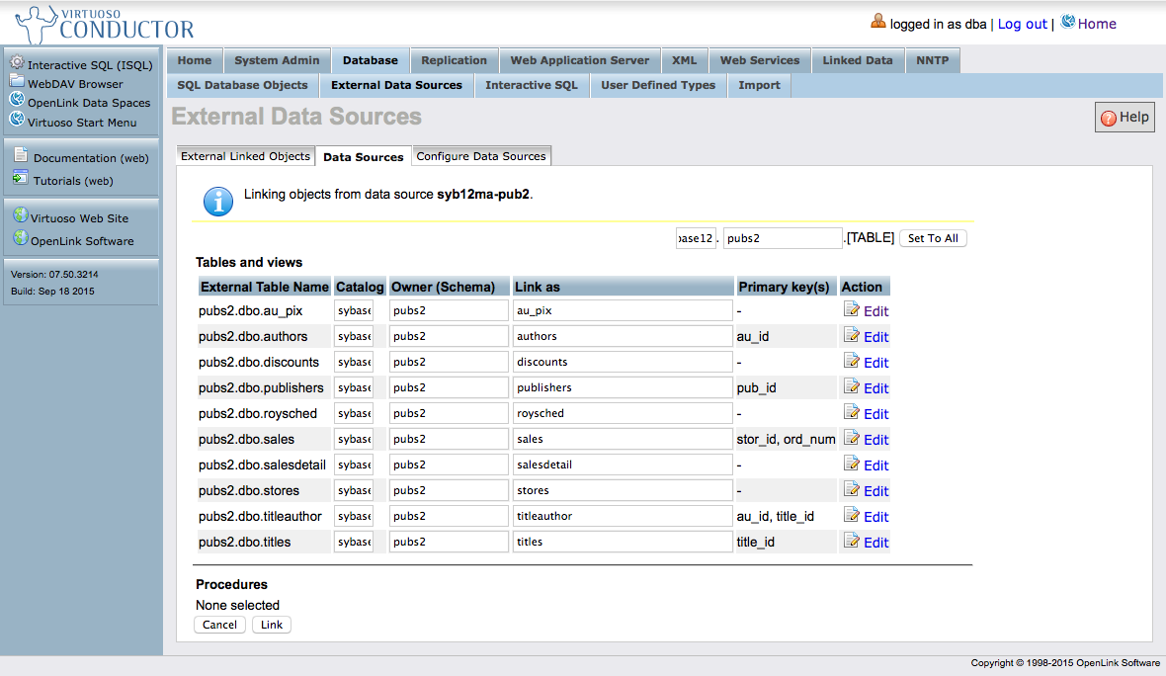Switch to External Linked Objects tab

pos(245,156)
